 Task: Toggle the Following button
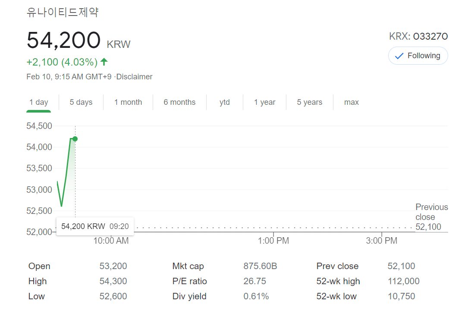click(418, 56)
